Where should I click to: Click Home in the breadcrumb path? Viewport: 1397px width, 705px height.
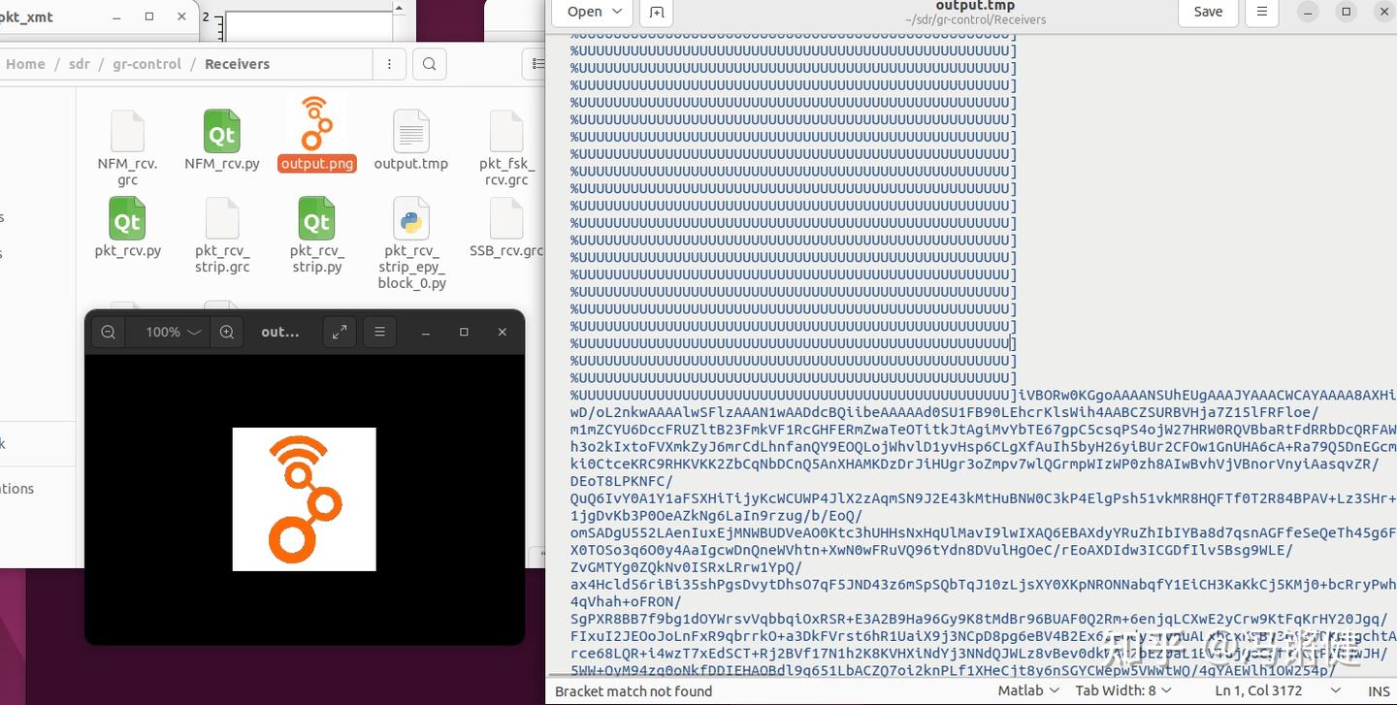[25, 63]
